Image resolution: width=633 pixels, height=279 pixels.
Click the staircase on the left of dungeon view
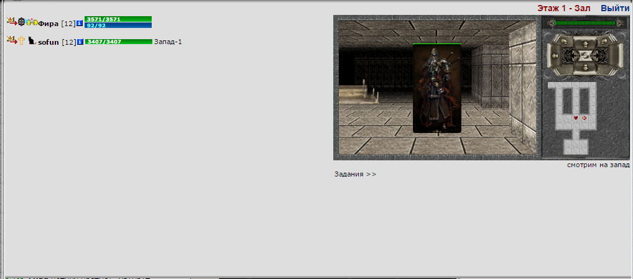pos(359,93)
